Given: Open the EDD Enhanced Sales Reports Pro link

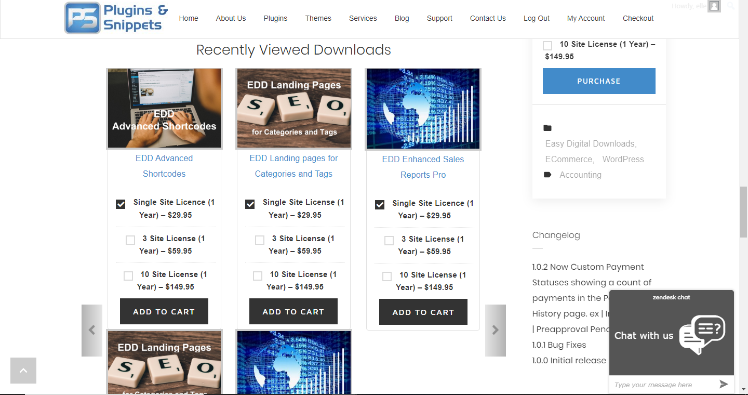Looking at the screenshot, I should click(x=423, y=167).
